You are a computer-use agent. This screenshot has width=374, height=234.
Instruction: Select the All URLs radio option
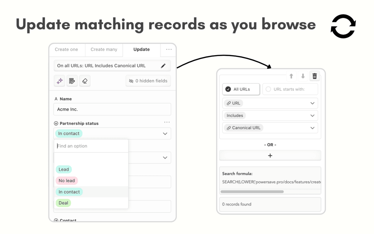(x=241, y=89)
